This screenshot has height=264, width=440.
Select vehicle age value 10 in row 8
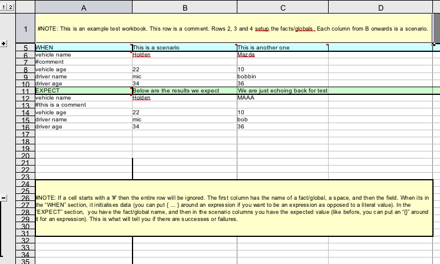[x=283, y=69]
